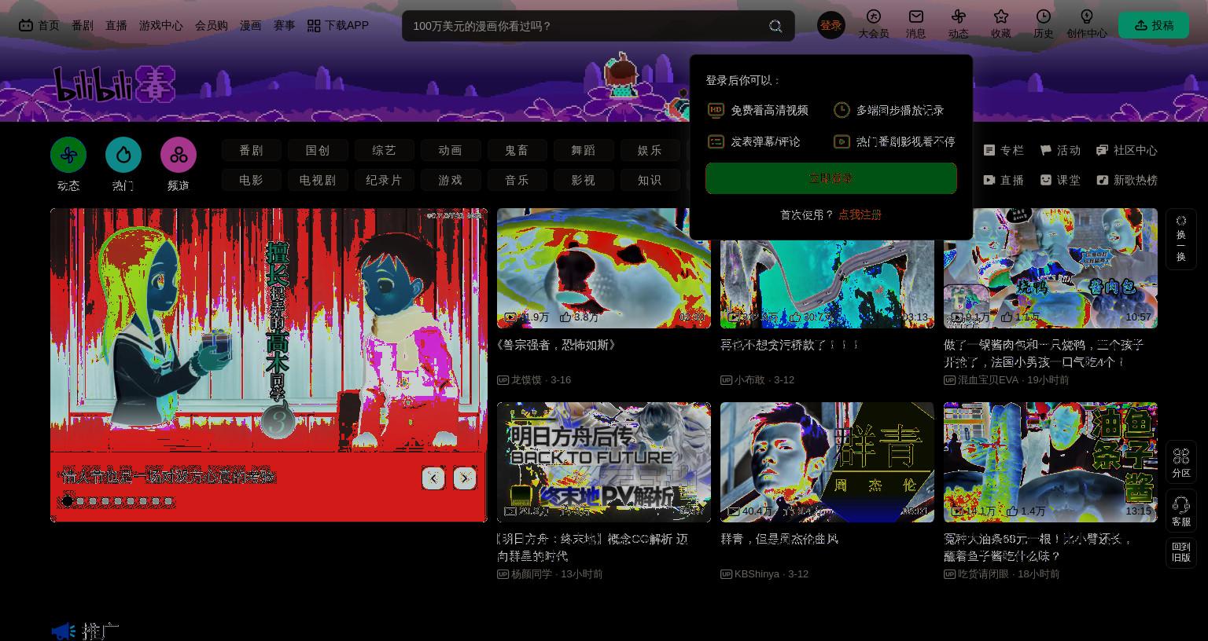Open 活动 link with flag icon
Viewport: 1208px width, 641px height.
[x=1060, y=150]
